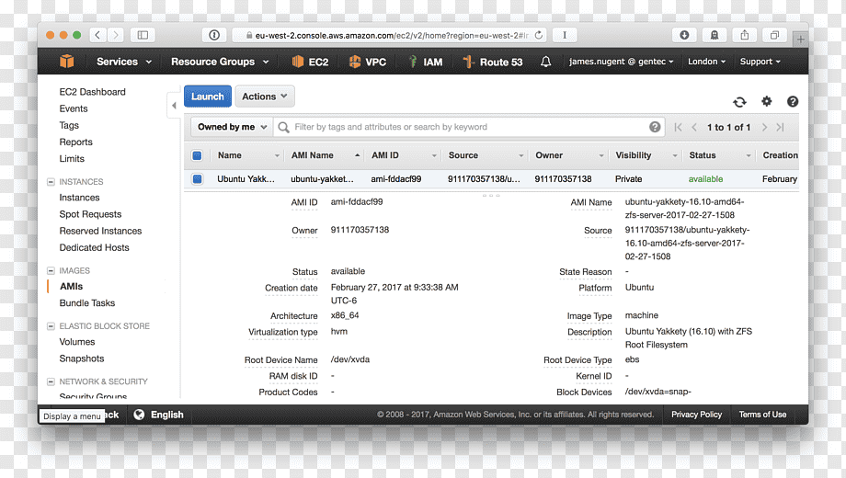Image resolution: width=846 pixels, height=478 pixels.
Task: Click Safari share button
Action: pos(745,35)
